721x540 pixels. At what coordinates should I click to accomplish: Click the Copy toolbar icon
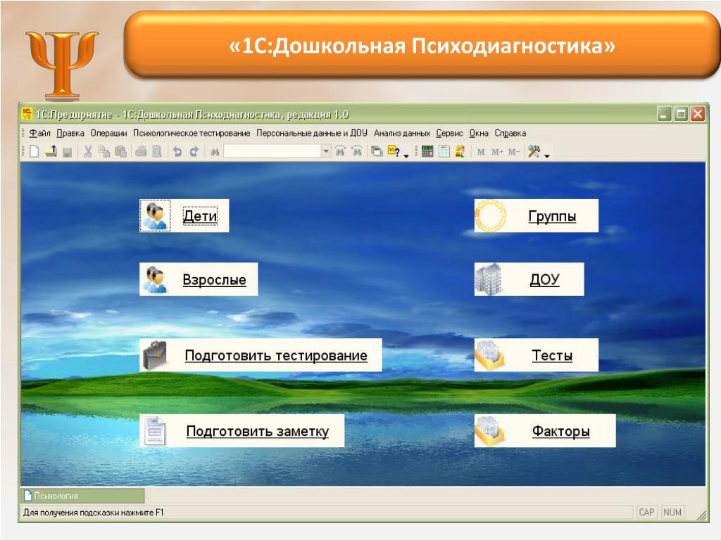click(x=104, y=151)
